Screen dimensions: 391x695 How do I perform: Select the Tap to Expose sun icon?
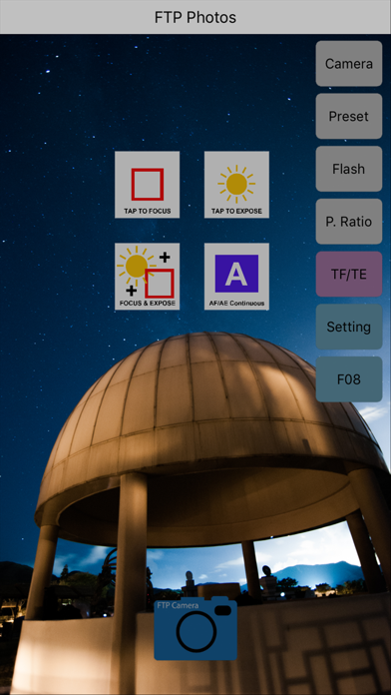point(236,185)
